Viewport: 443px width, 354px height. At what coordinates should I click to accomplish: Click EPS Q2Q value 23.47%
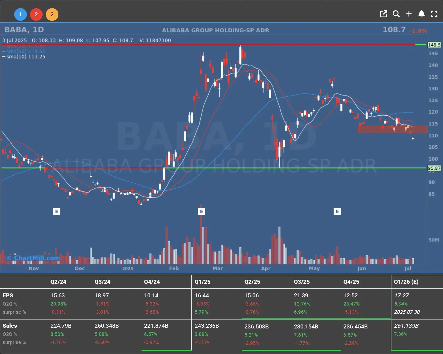coord(351,304)
